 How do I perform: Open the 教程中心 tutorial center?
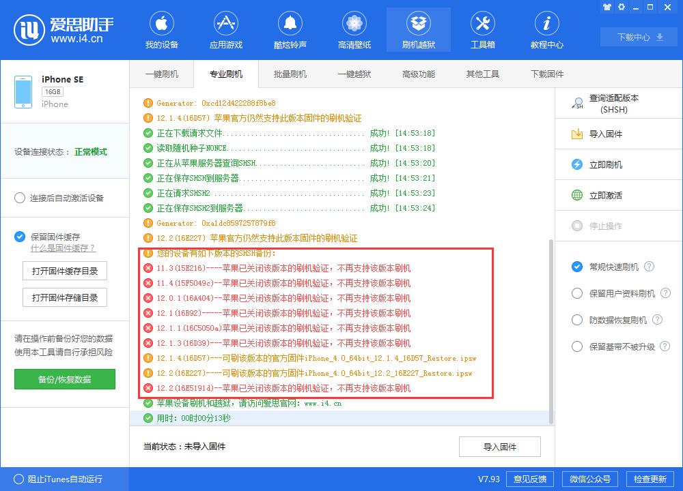pos(546,29)
